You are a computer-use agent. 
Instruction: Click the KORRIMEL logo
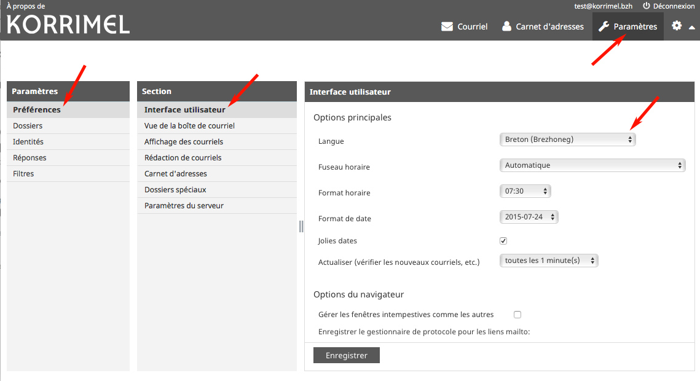[68, 24]
